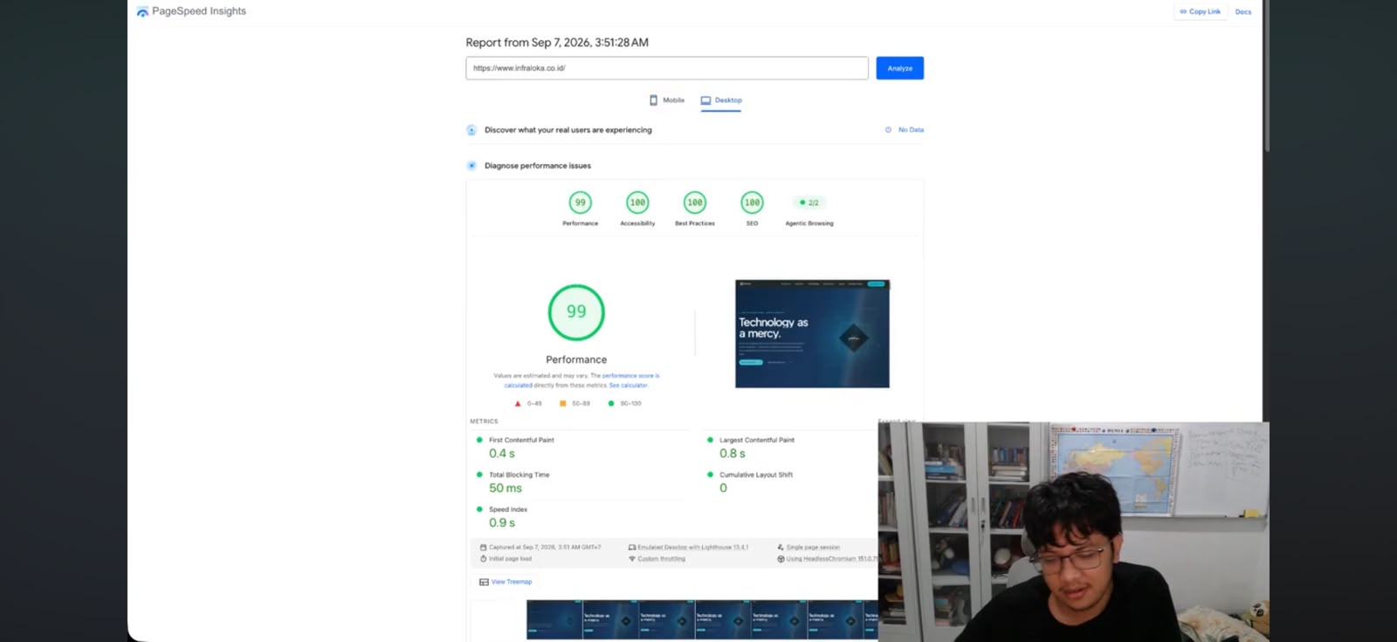Click the Report from Sep 7, 2026 heading
The width and height of the screenshot is (1397, 642).
coord(557,43)
